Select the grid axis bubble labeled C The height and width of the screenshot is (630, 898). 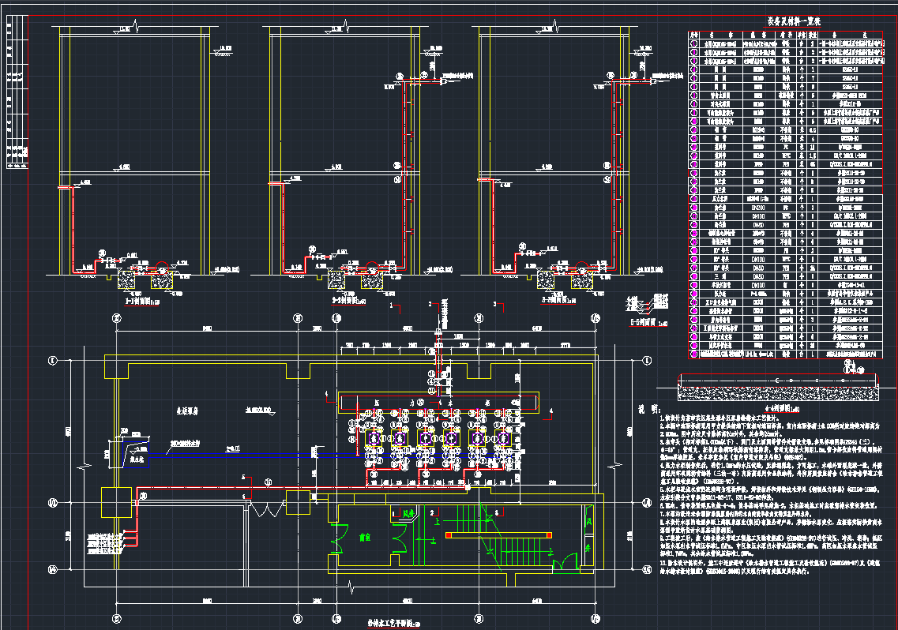click(x=52, y=362)
